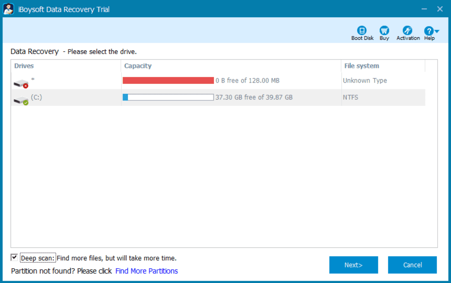Uncheck the Deep scan checkbox
Image resolution: width=451 pixels, height=283 pixels.
14,257
